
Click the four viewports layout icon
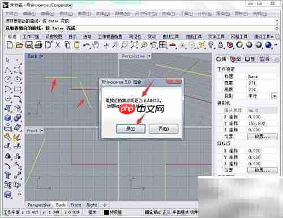[163, 45]
